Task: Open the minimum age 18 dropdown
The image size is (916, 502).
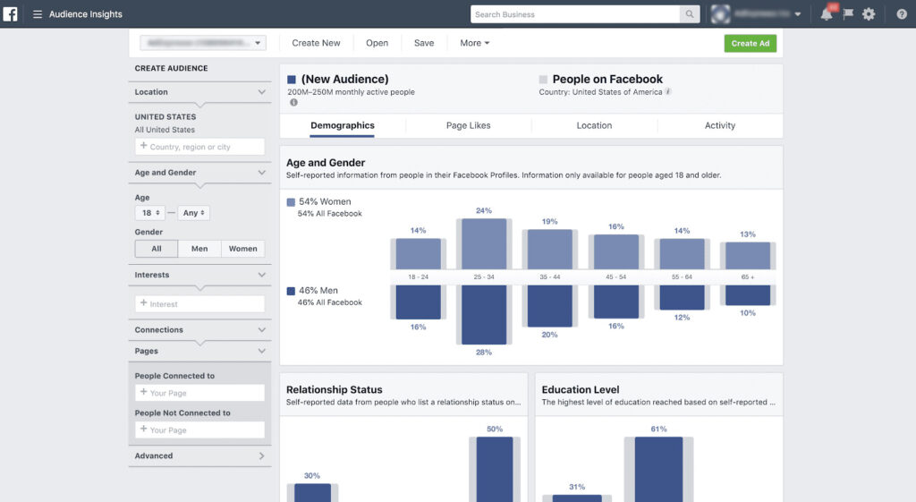Action: 149,213
